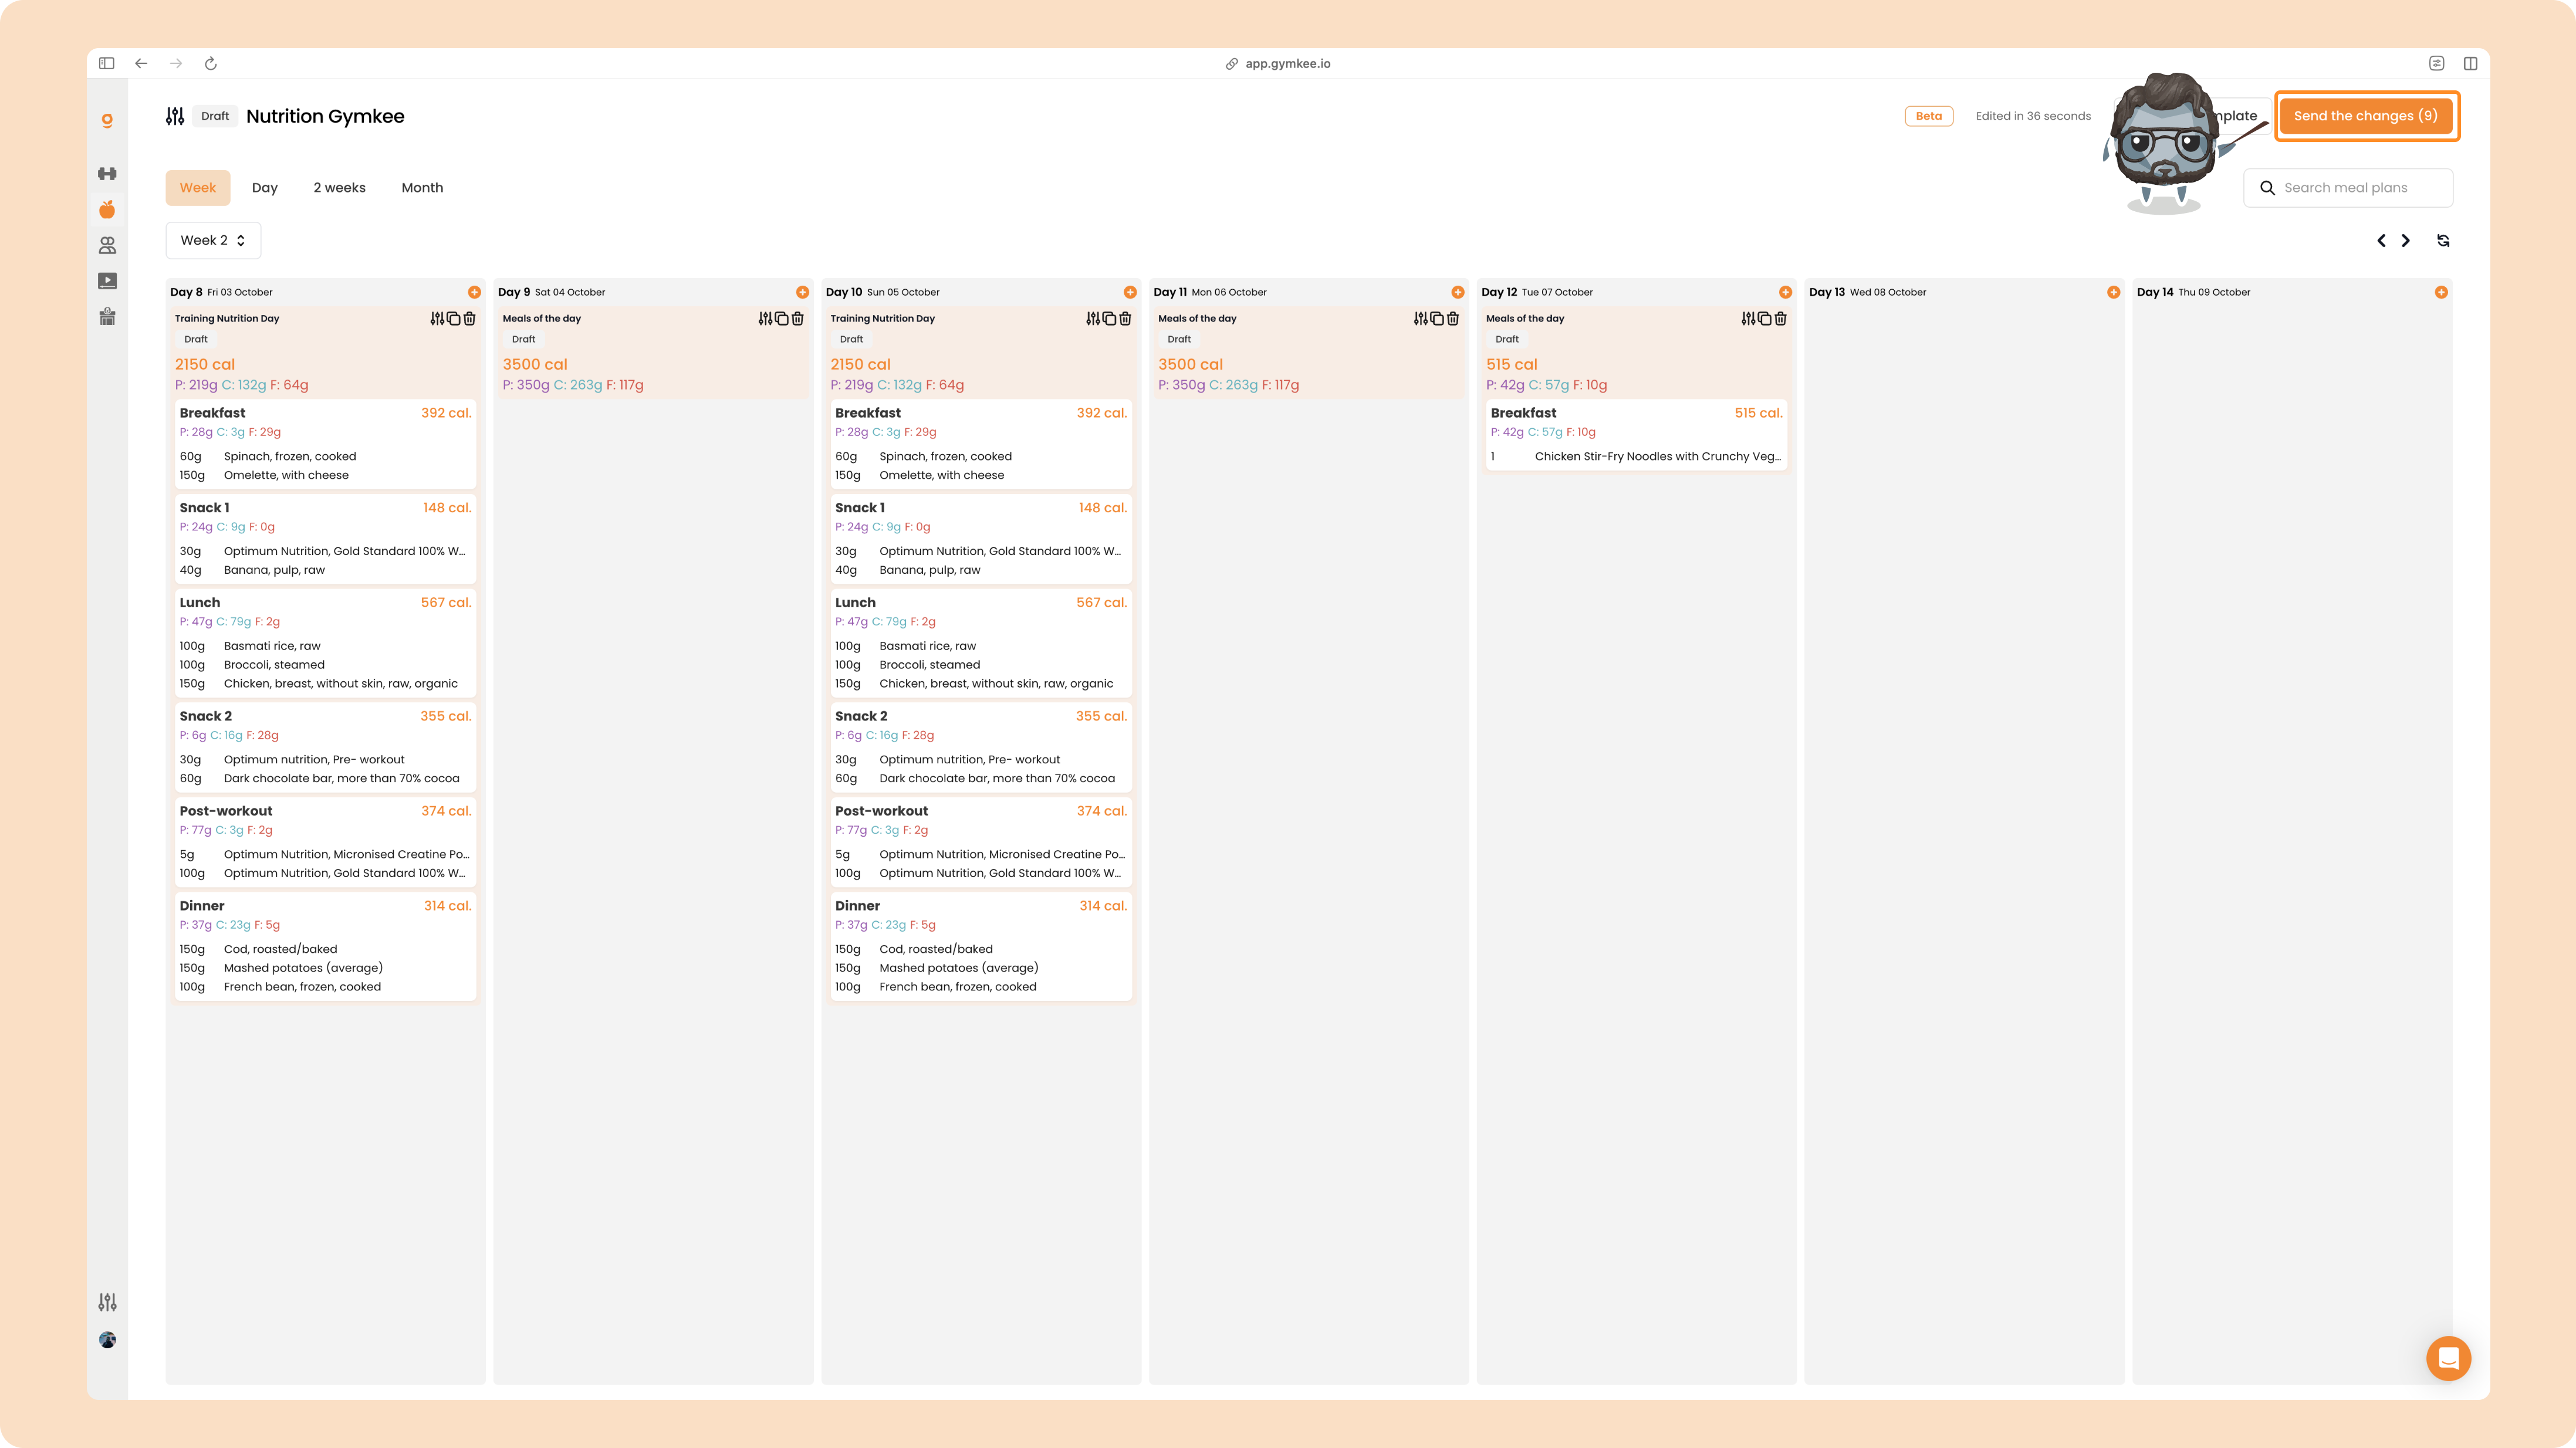2576x1448 pixels.
Task: Duplicate Day 12 Meals of the day plan
Action: tap(1764, 319)
